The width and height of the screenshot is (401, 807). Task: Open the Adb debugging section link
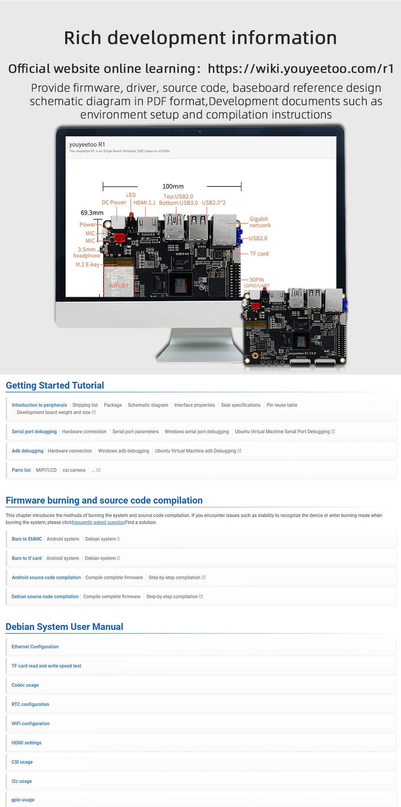point(28,451)
